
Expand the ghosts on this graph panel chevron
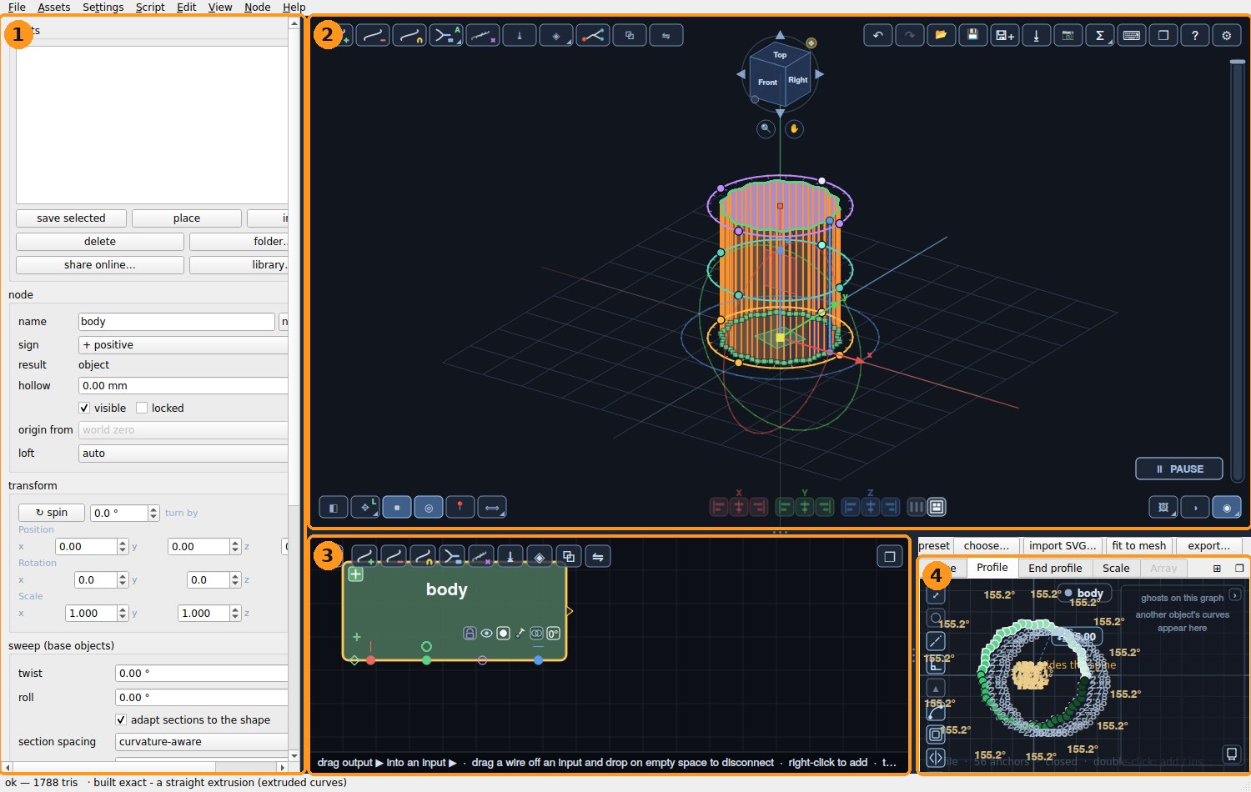1235,595
